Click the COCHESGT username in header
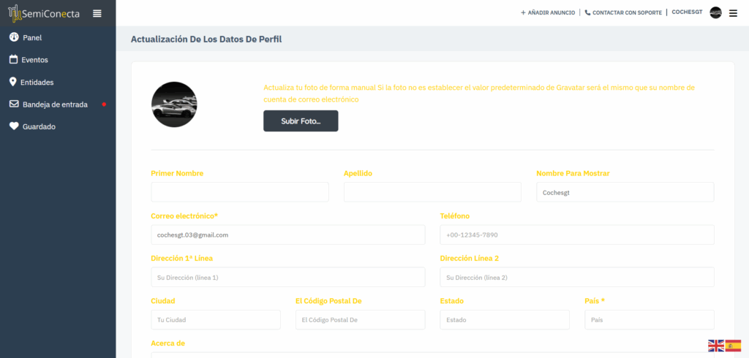The image size is (749, 358). [687, 12]
